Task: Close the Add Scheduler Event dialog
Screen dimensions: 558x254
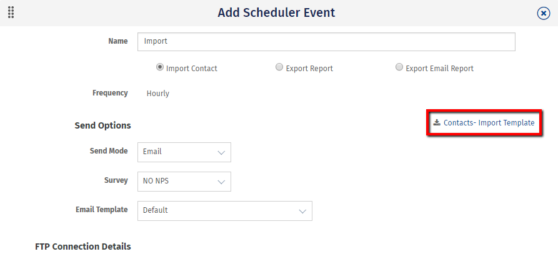Action: click(x=544, y=13)
